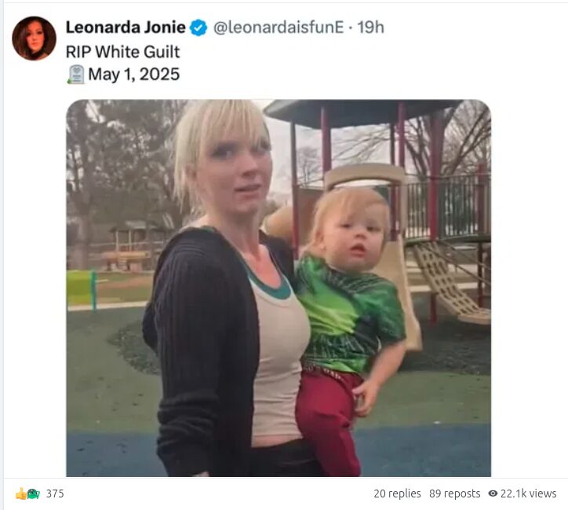View the 20 replies
The height and width of the screenshot is (510, 568).
click(x=397, y=493)
